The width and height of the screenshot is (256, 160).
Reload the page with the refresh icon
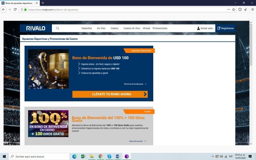(15, 10)
